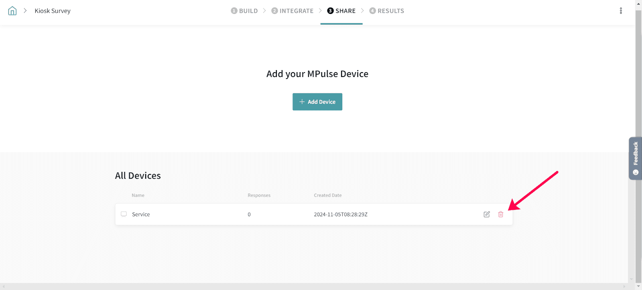Open the three-dot more options menu
Viewport: 642px width, 290px height.
[x=621, y=11]
